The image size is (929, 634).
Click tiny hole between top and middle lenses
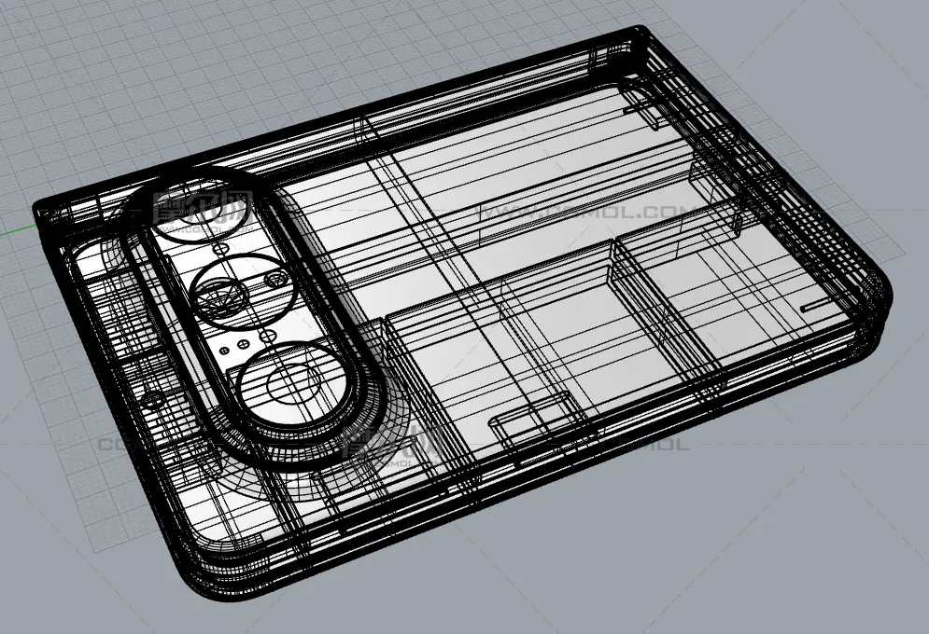tap(221, 250)
